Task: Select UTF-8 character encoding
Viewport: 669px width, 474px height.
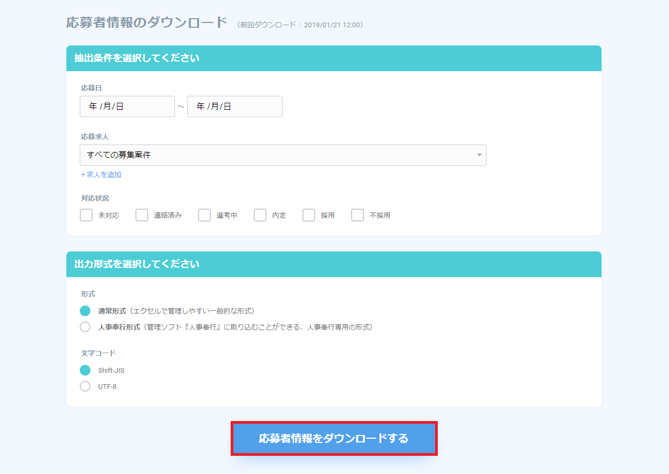Action: point(85,386)
